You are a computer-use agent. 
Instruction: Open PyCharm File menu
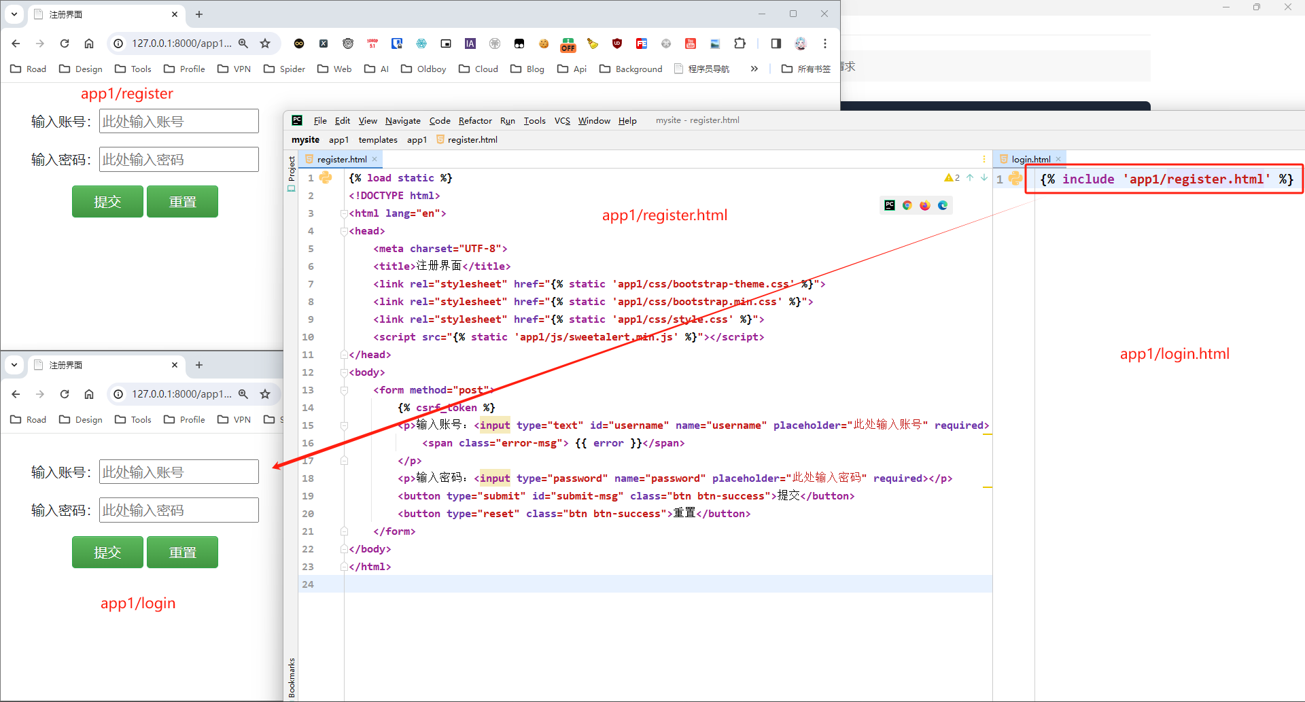(320, 120)
